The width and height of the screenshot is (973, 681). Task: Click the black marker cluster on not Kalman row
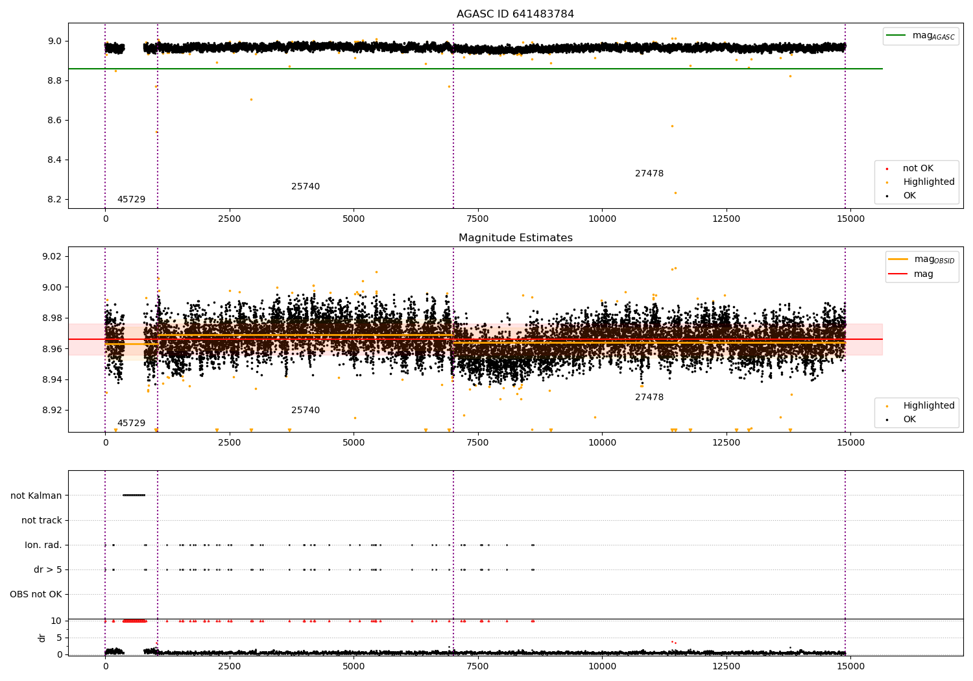[x=134, y=496]
